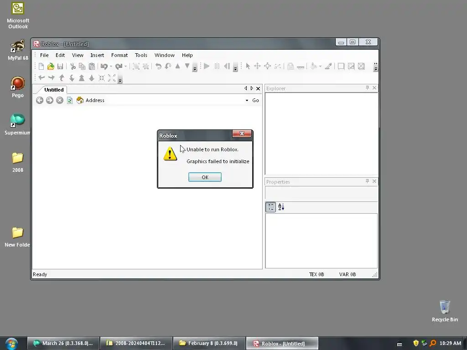Screen dimensions: 467x350
Task: Click the Paint bucket fill tool
Action: [x=313, y=66]
